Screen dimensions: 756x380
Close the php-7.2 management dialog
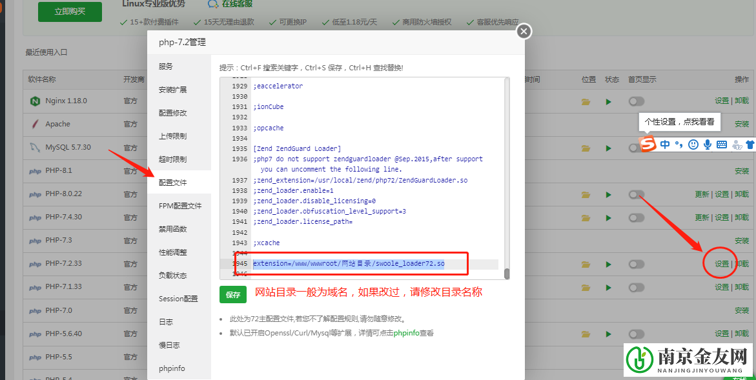pyautogui.click(x=524, y=31)
